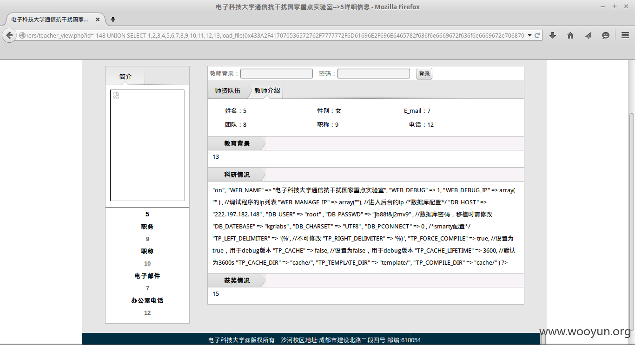This screenshot has width=635, height=345.
Task: Click the 电子邮件 label in sidebar
Action: click(x=147, y=276)
